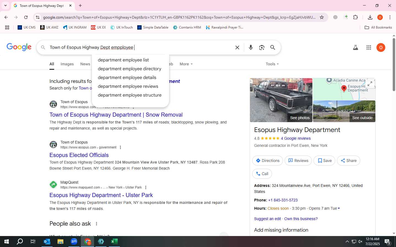Screen dimensions: 396x247
Task: Open the Google apps grid
Action: coord(369,47)
